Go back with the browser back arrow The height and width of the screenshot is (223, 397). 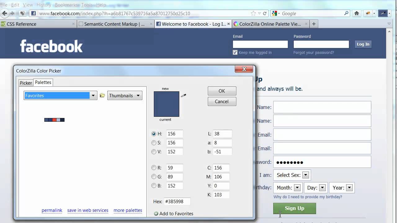tap(4, 13)
